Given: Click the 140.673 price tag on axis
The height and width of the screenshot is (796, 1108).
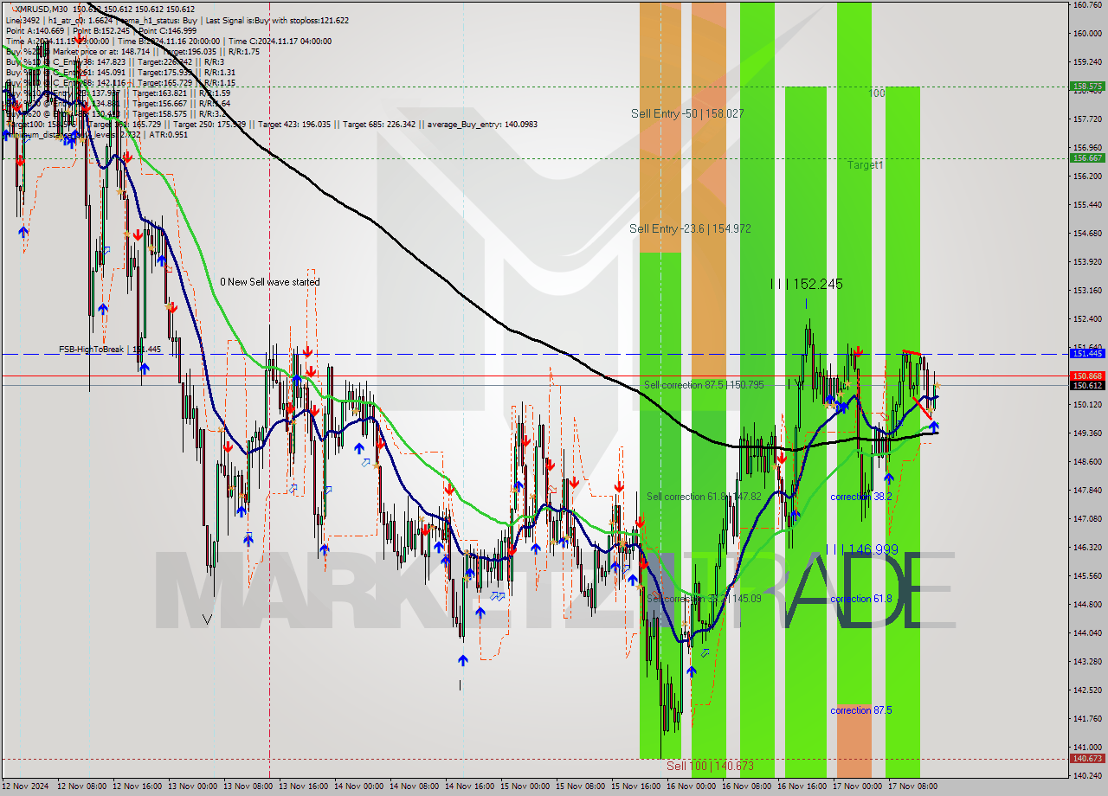Looking at the screenshot, I should (1087, 759).
